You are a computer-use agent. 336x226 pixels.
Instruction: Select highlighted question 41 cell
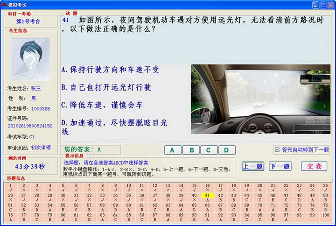point(207,198)
